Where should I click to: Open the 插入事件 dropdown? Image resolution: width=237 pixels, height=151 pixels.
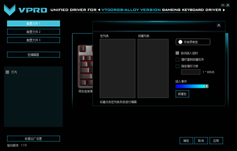click(x=192, y=86)
